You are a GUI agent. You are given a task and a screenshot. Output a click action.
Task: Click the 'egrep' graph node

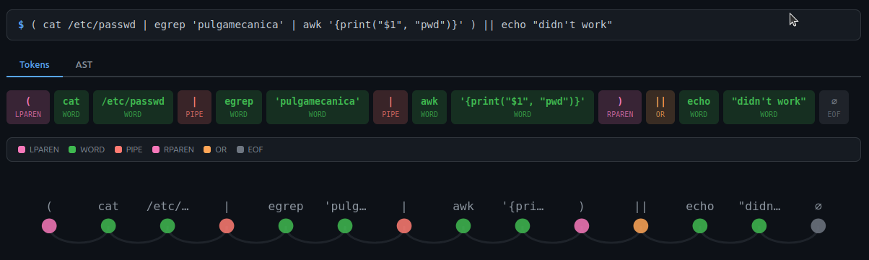(x=286, y=226)
